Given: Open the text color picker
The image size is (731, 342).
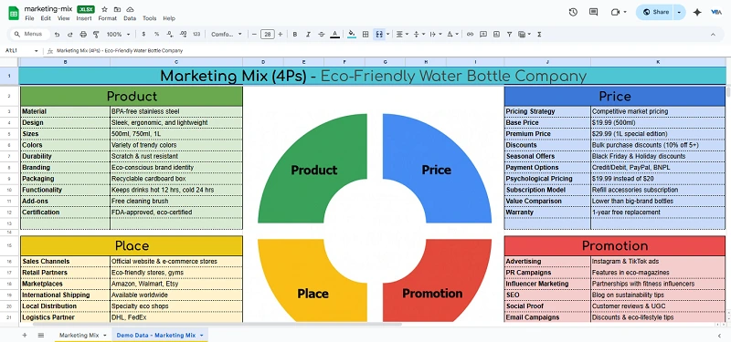Looking at the screenshot, I should click(334, 35).
